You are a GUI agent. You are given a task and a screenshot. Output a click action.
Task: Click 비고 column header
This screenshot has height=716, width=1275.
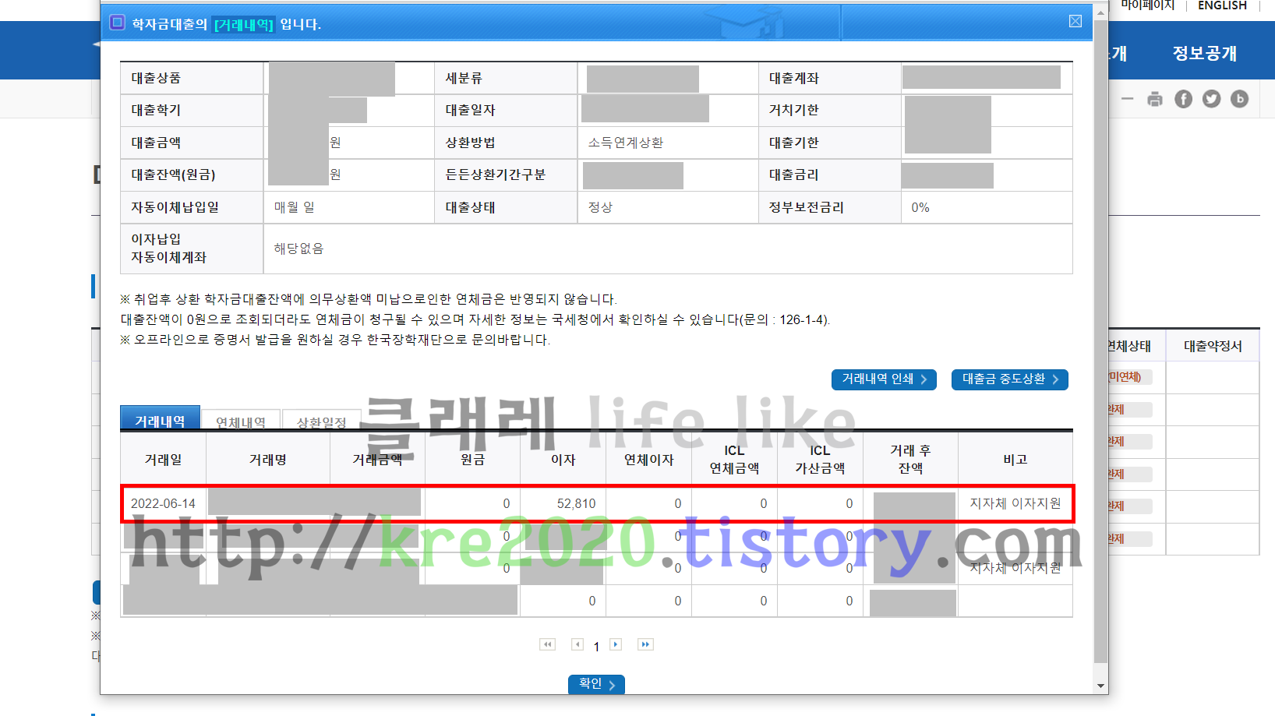(x=1015, y=460)
